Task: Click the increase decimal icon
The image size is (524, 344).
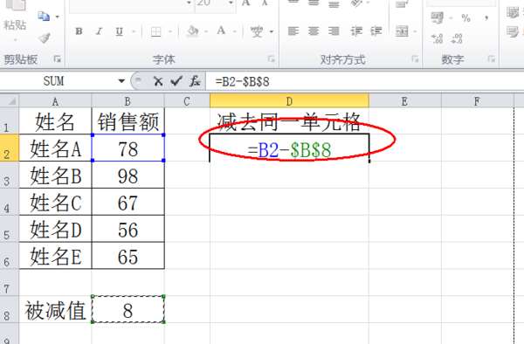Action: pyautogui.click(x=437, y=38)
